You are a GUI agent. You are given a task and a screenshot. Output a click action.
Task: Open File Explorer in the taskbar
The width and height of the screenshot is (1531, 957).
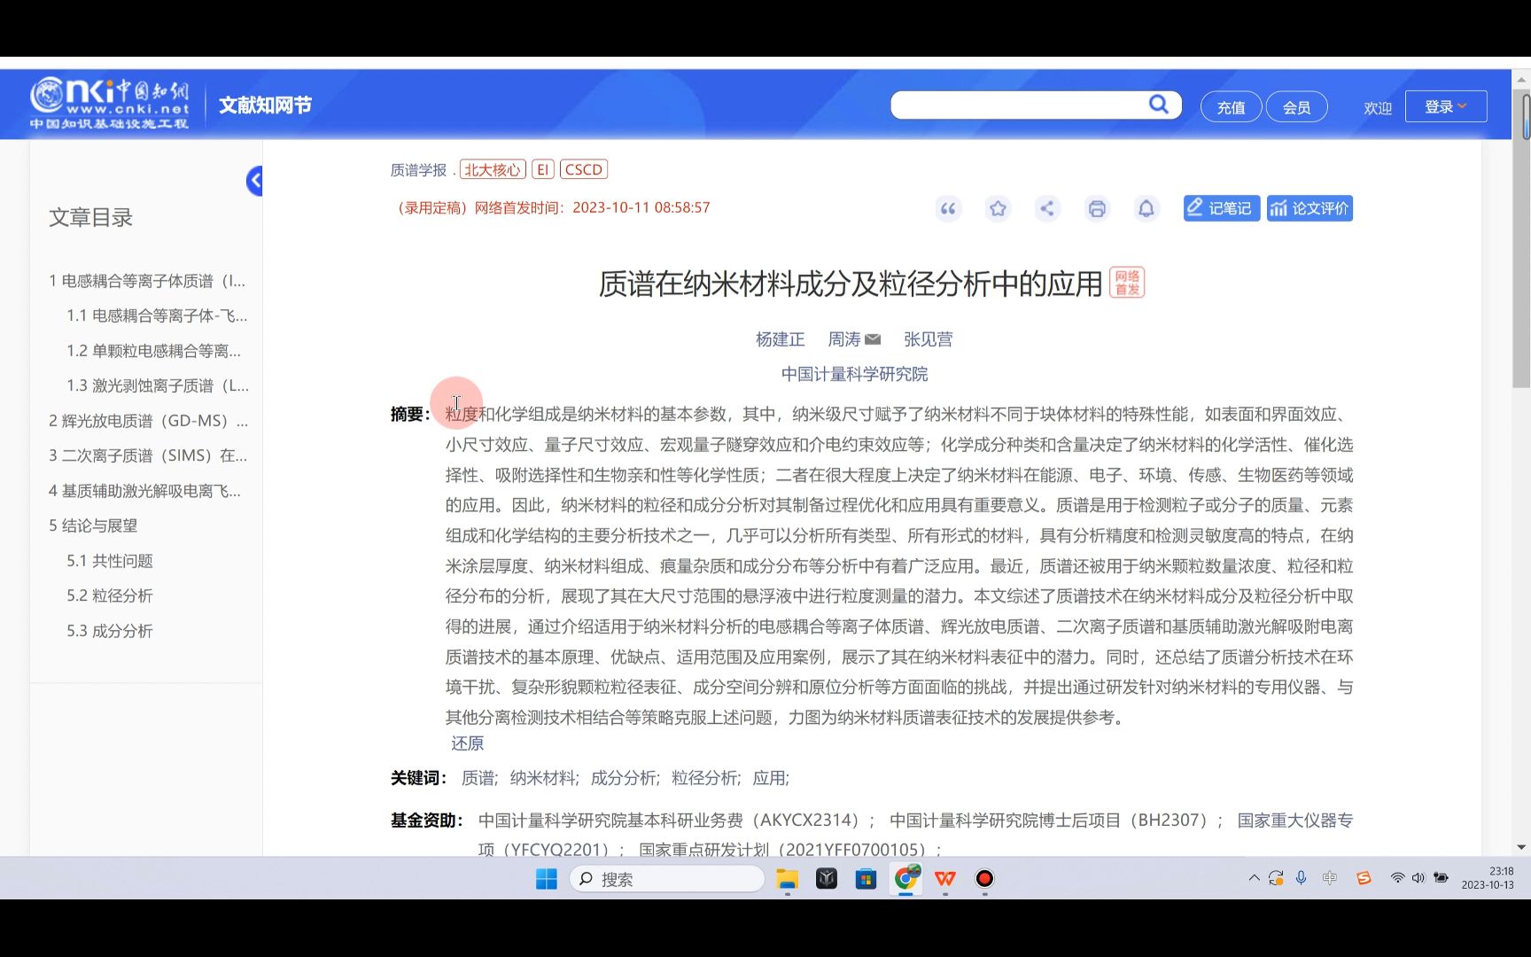[x=787, y=878]
